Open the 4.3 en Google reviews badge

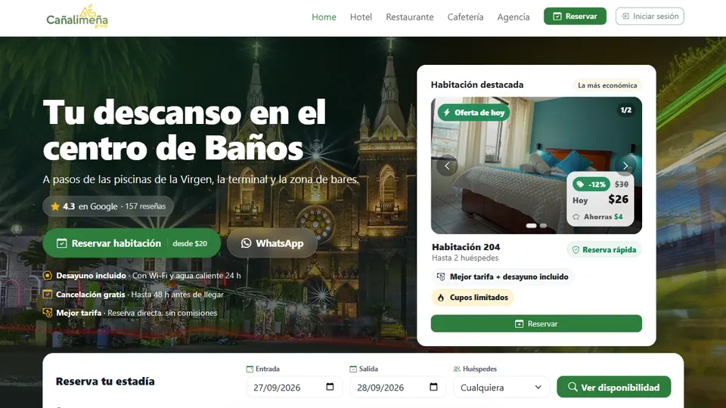point(108,206)
